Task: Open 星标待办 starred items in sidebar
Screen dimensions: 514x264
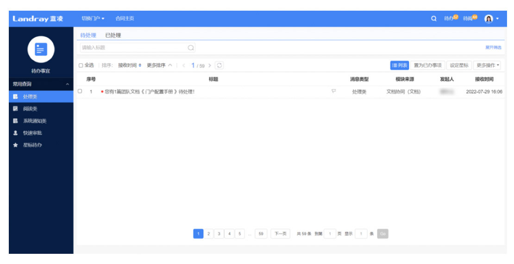Action: [32, 145]
